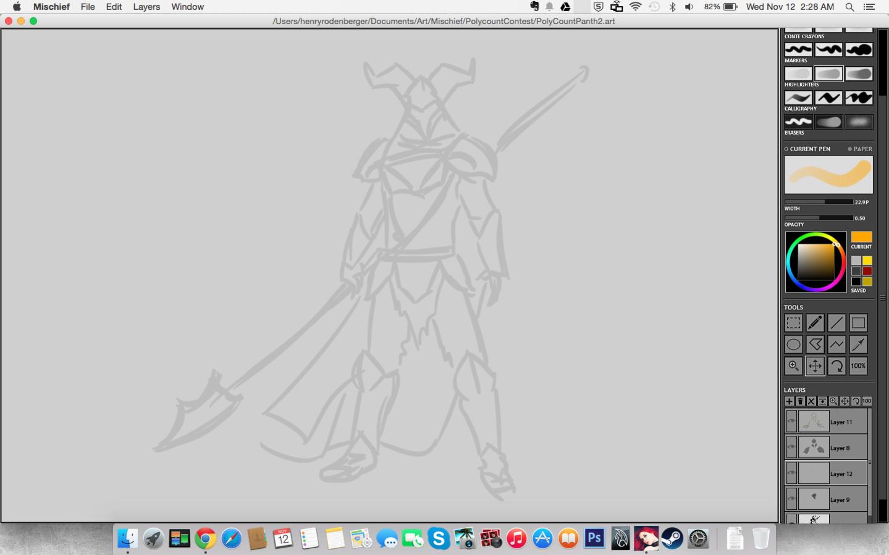The height and width of the screenshot is (555, 889).
Task: Toggle visibility of Layer 11
Action: click(791, 422)
